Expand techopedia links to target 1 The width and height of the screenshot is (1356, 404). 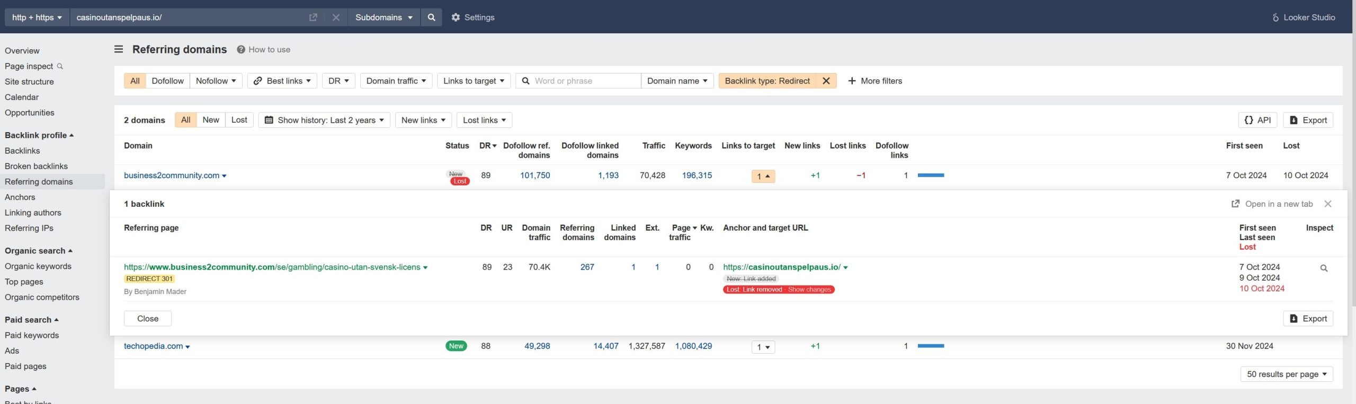point(763,347)
